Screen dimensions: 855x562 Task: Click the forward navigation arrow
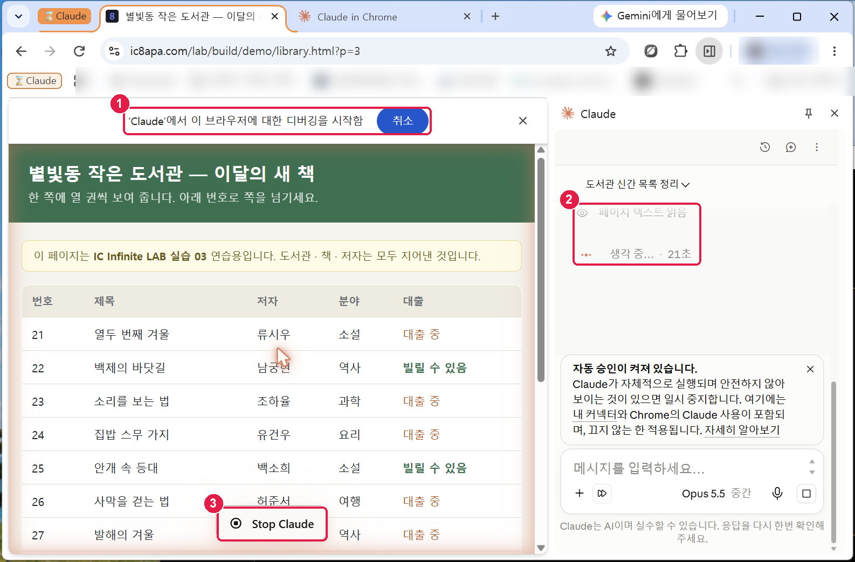tap(50, 51)
